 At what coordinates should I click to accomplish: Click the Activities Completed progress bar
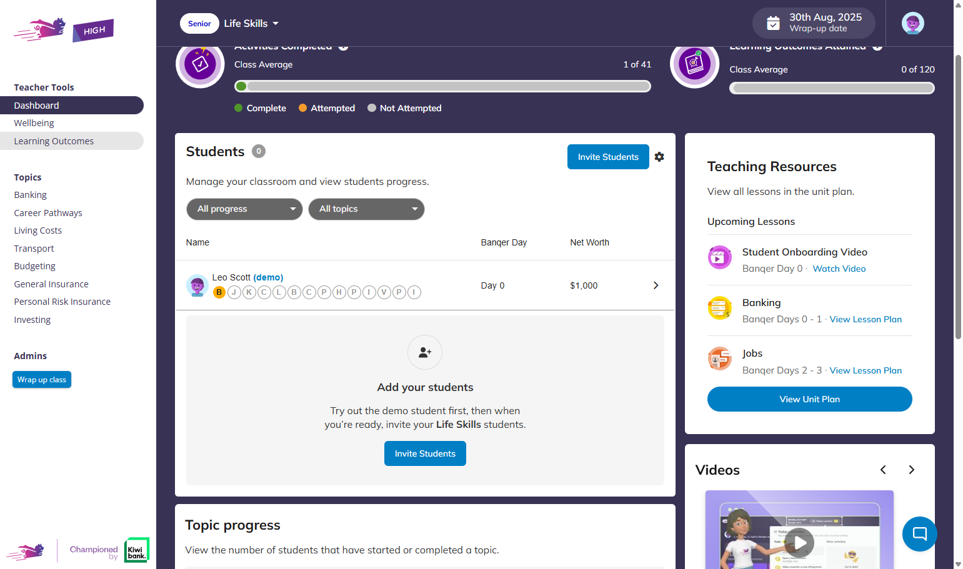pos(442,86)
